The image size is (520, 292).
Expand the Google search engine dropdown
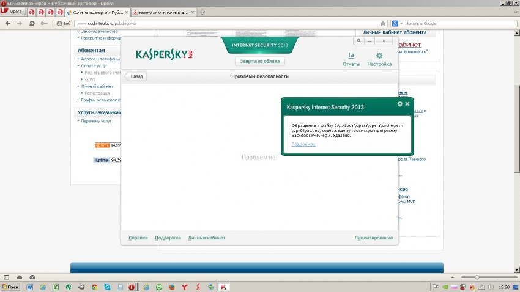click(x=397, y=23)
